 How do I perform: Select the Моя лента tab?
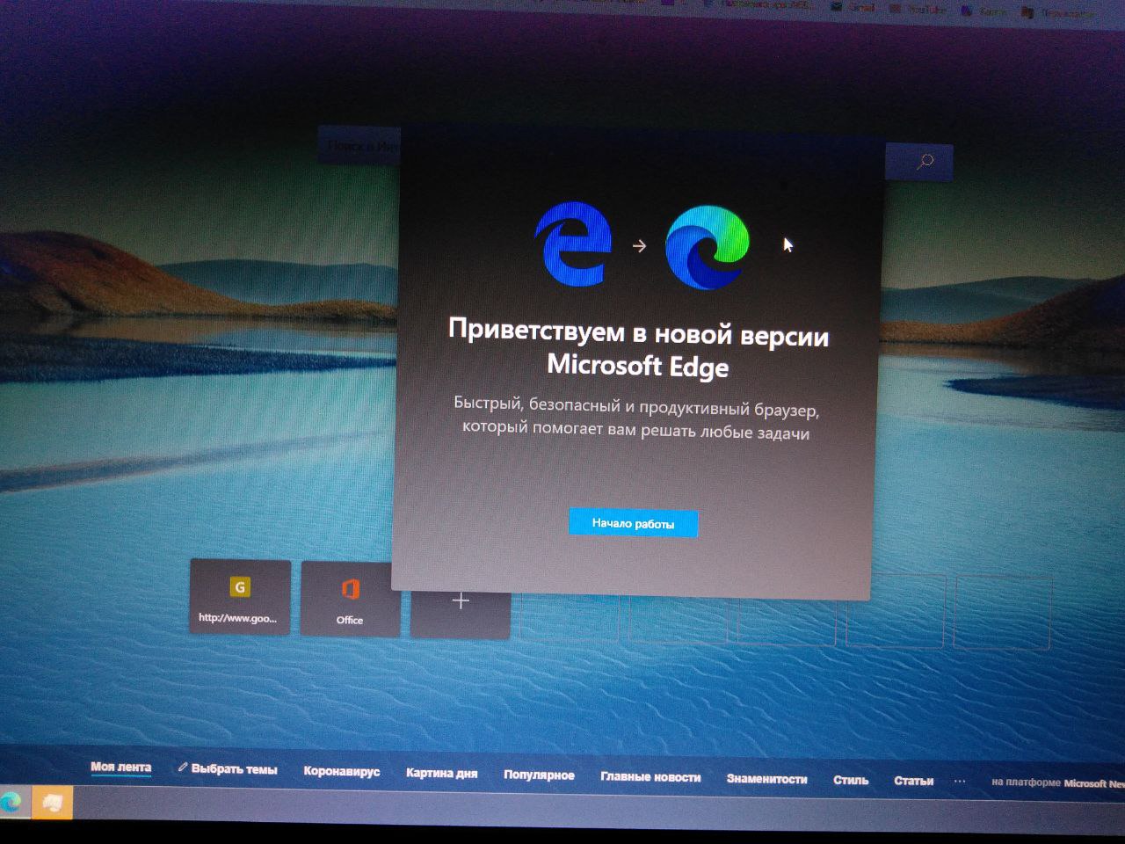coord(120,767)
